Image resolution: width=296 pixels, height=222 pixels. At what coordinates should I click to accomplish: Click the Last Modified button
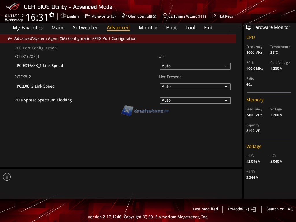205,209
